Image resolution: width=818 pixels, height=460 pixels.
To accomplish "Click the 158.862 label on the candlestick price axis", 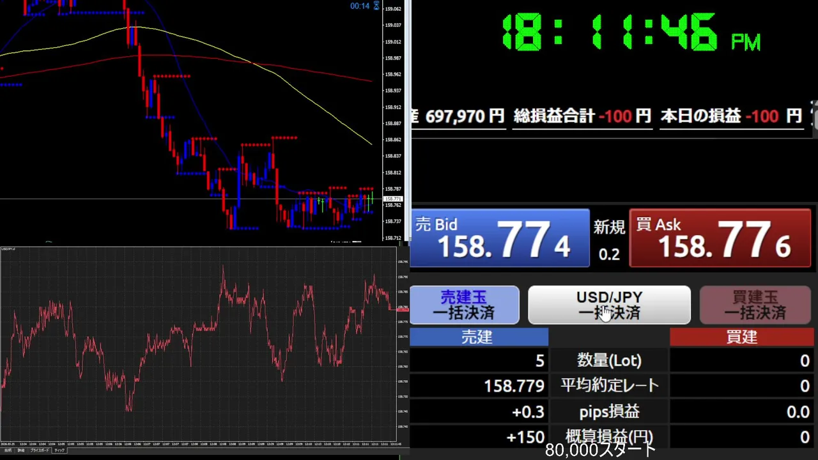I will [x=392, y=140].
